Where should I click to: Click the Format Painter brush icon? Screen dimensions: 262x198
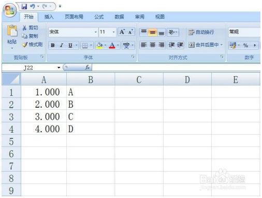pos(25,45)
